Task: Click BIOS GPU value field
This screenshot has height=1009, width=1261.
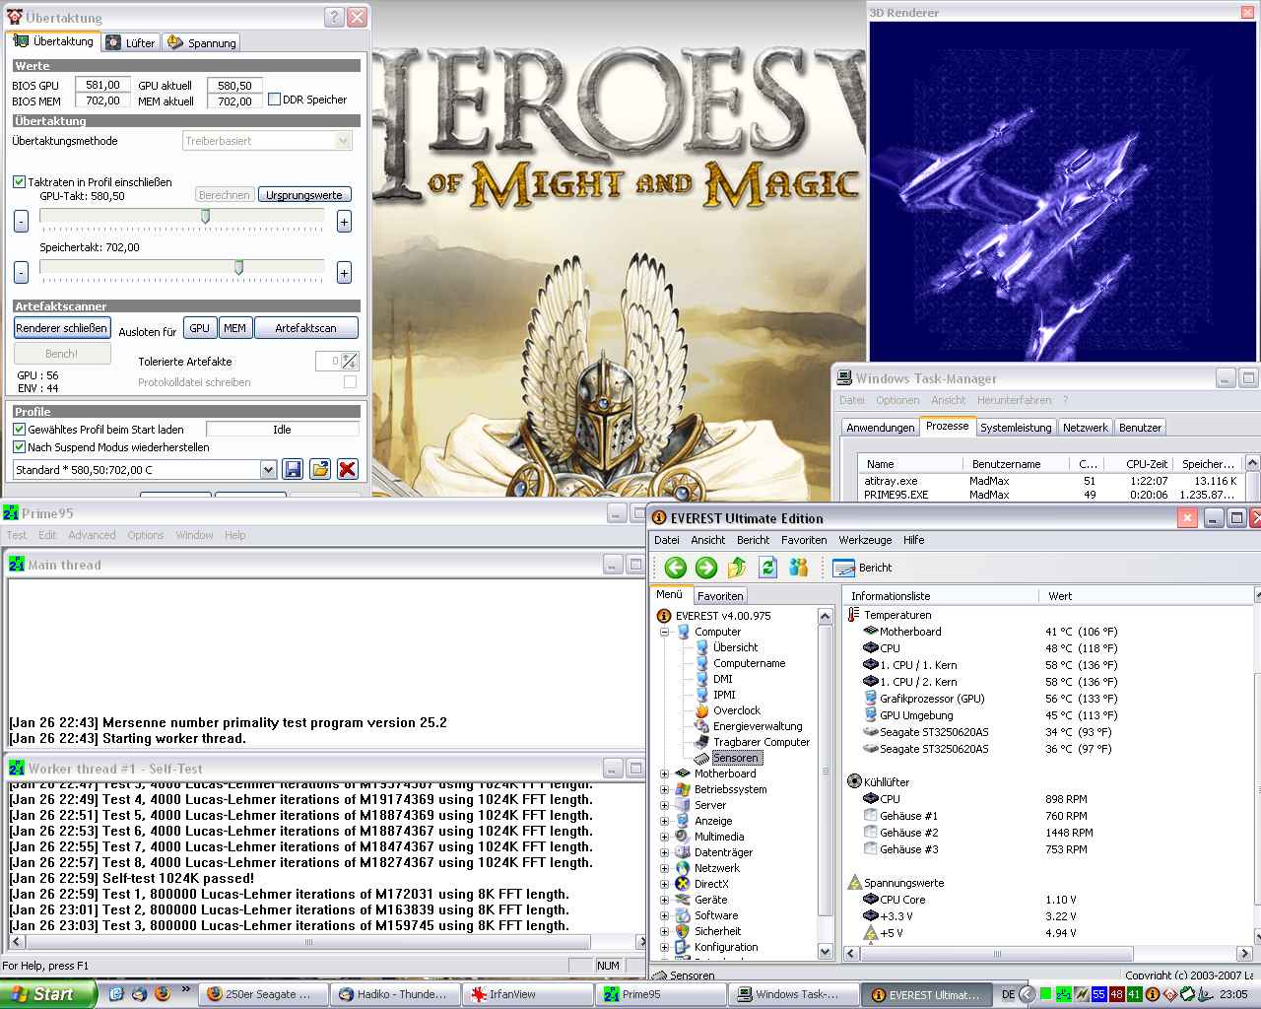Action: click(102, 86)
